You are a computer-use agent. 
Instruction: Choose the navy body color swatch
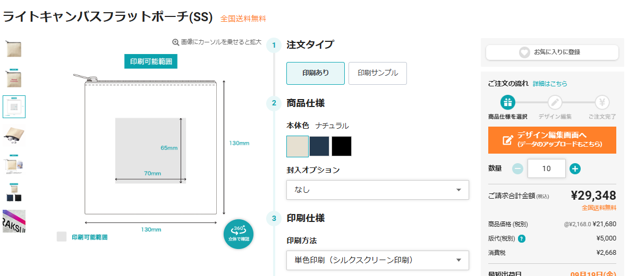coord(319,146)
